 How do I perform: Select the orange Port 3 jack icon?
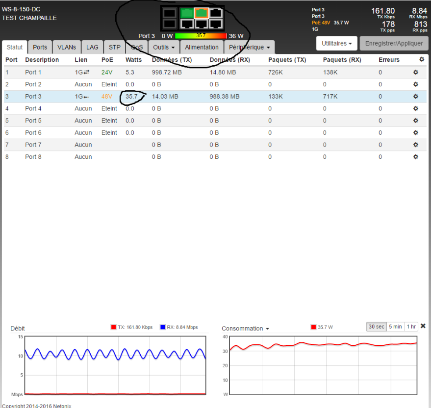tap(201, 13)
